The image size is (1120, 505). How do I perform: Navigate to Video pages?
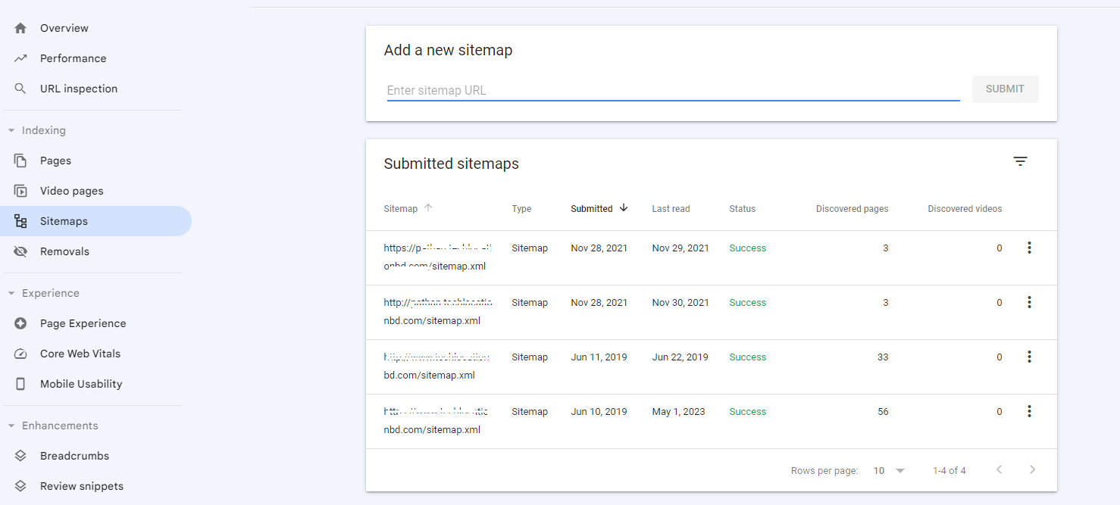(x=71, y=191)
